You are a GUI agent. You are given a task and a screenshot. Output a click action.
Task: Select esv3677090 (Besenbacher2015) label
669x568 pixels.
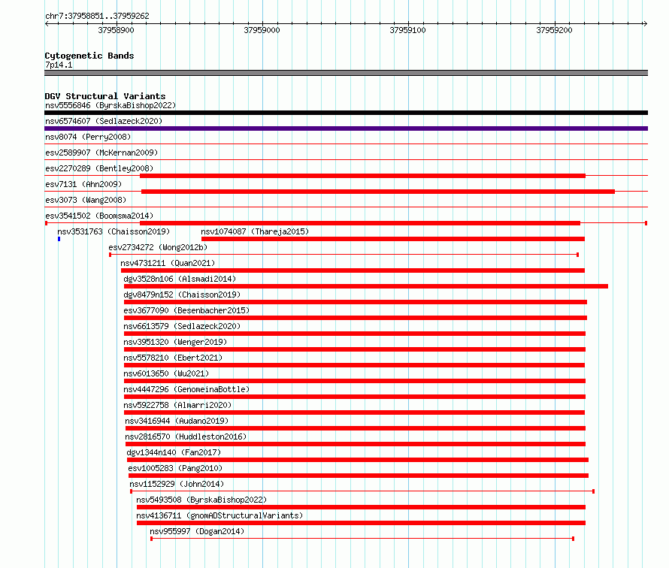(x=186, y=310)
